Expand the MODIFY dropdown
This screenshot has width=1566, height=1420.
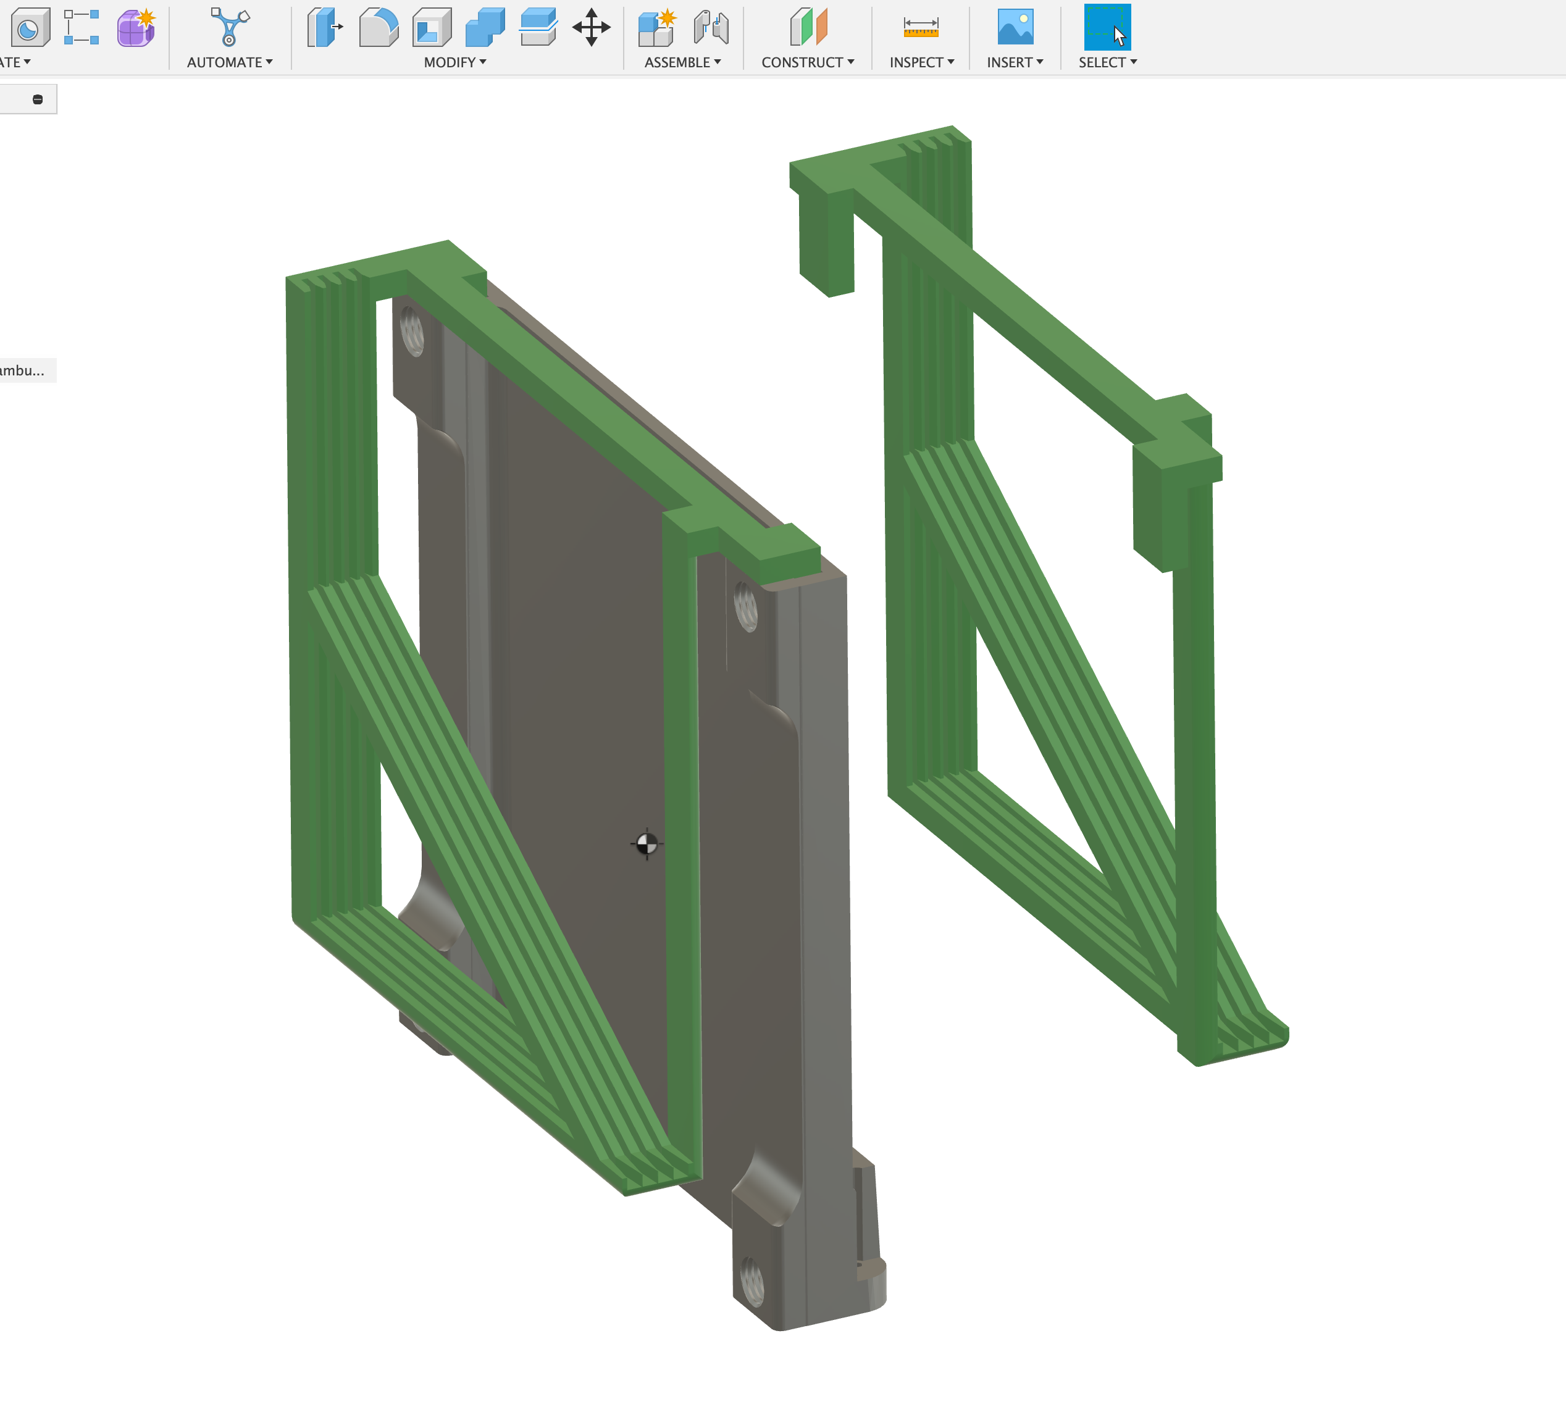(x=454, y=62)
